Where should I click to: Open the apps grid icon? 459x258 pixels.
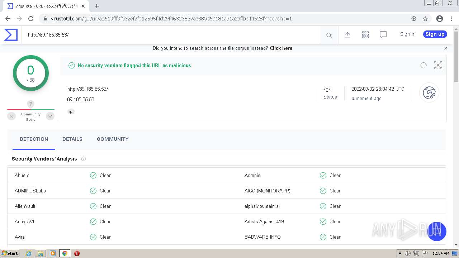coord(365,34)
